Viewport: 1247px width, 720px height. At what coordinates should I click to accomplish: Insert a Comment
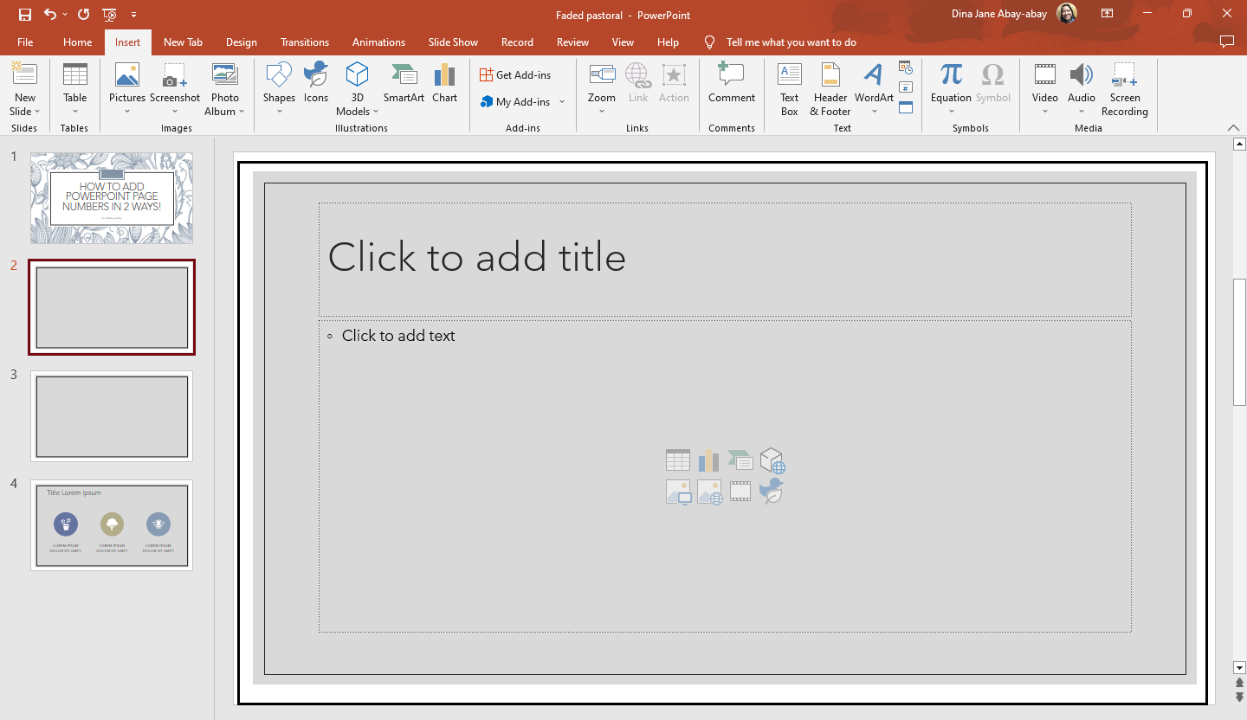pos(731,84)
